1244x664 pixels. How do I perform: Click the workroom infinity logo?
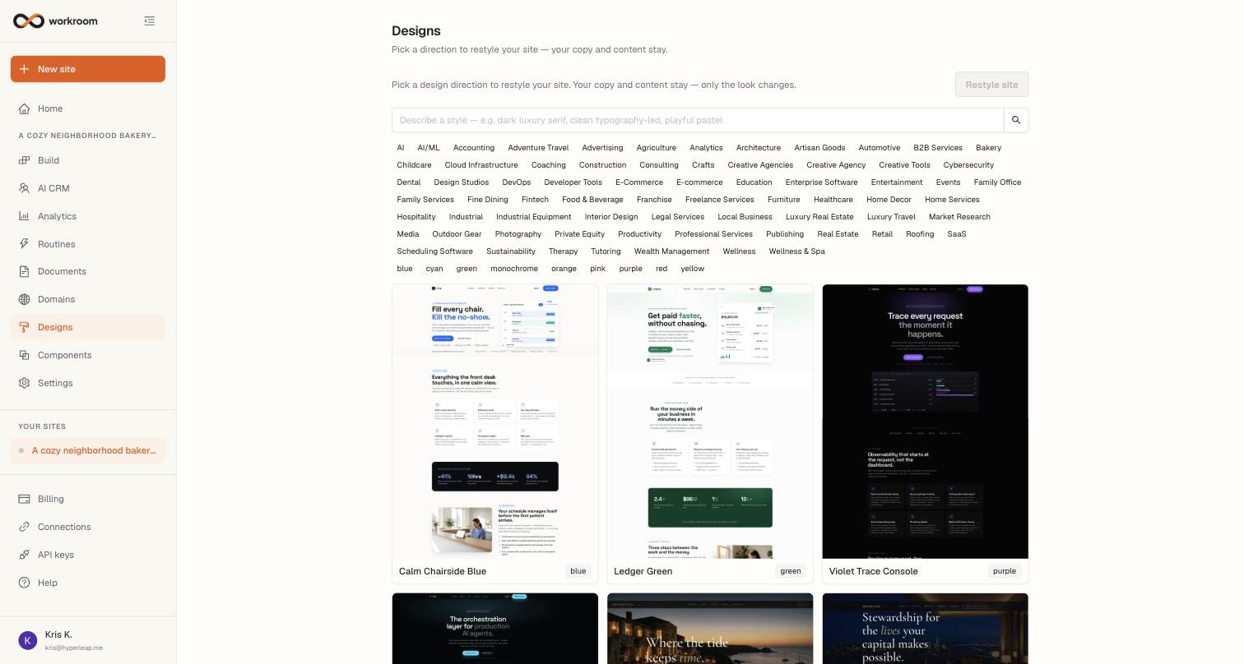pos(29,21)
